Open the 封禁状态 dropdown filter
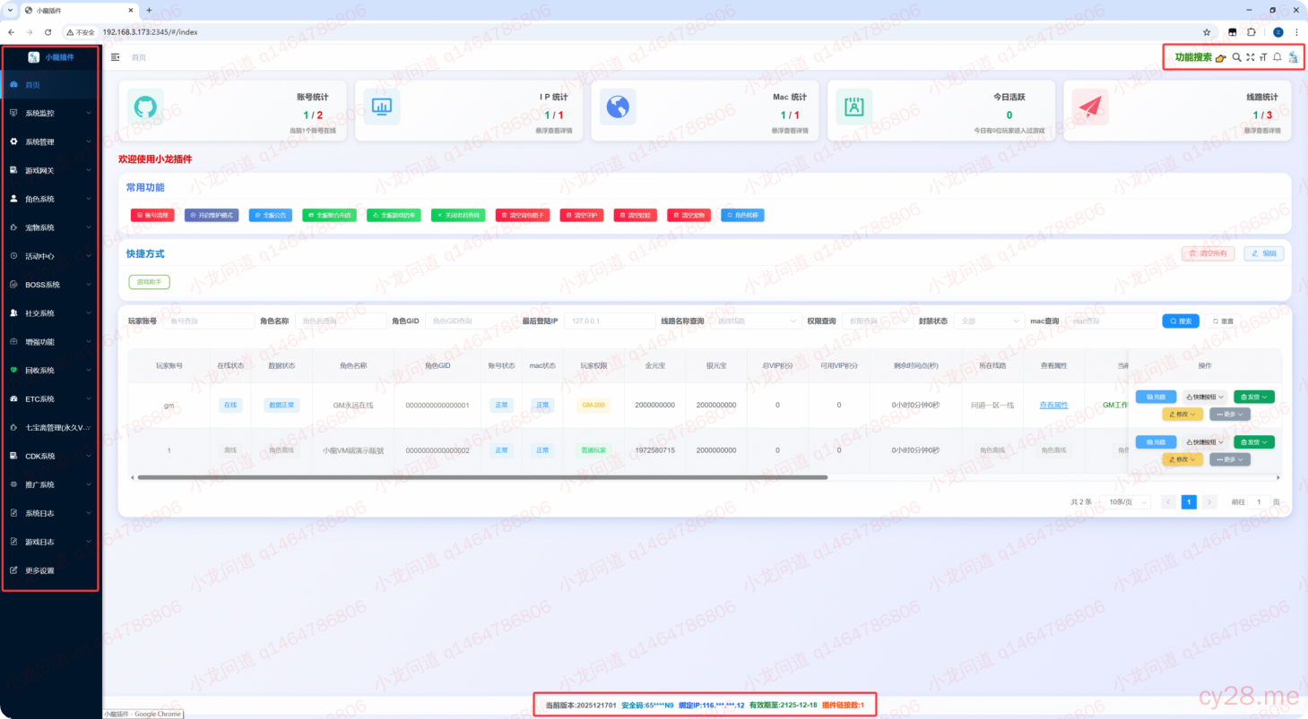This screenshot has width=1308, height=719. coord(990,321)
